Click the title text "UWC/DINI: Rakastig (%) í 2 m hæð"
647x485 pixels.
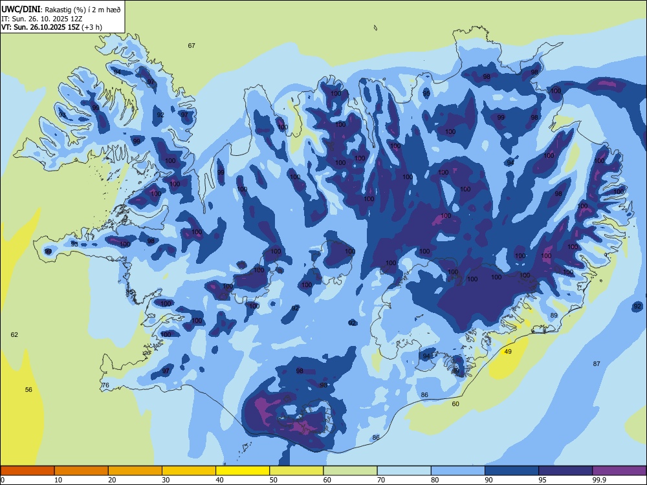click(61, 10)
